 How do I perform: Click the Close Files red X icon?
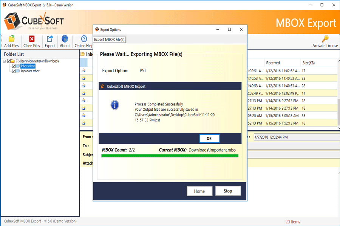coord(32,39)
